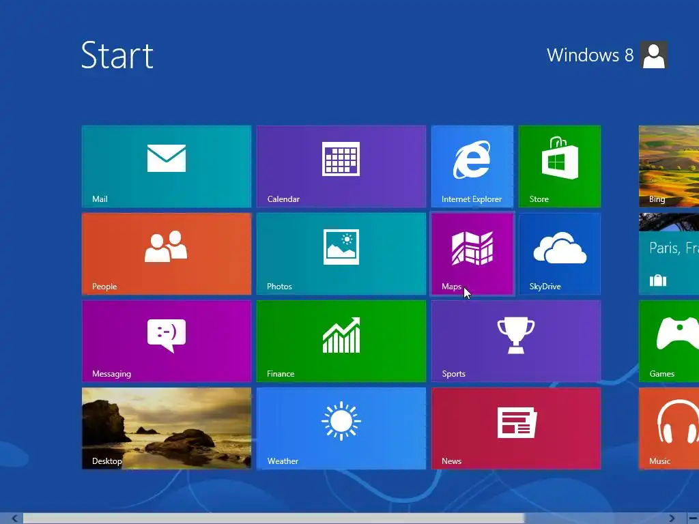
Task: Click the zoom-out minus button at bottom corner
Action: (693, 519)
